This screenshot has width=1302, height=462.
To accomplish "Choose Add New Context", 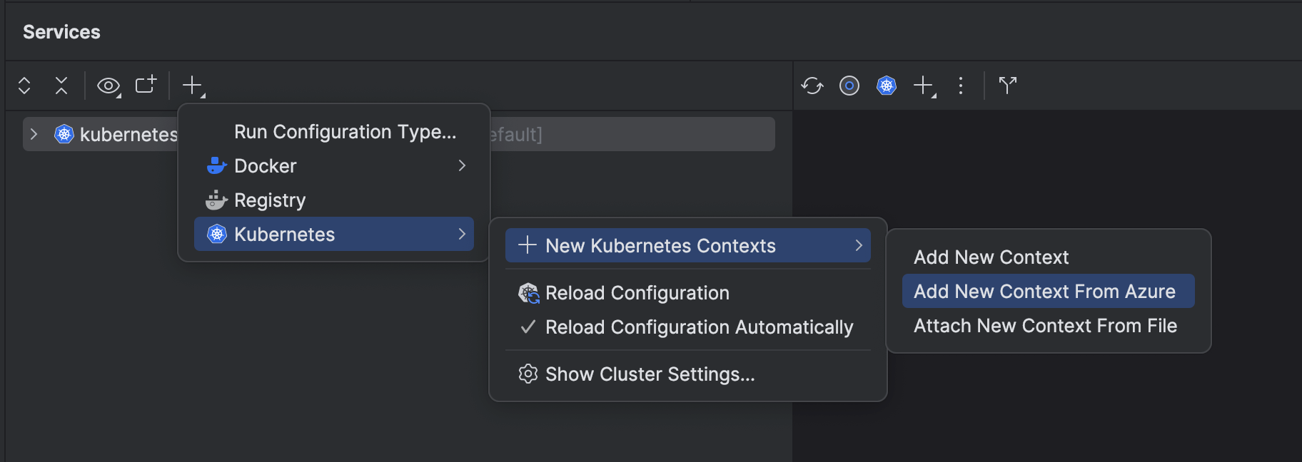I will tap(1049, 257).
